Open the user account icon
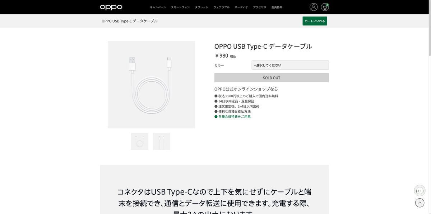 [x=314, y=7]
